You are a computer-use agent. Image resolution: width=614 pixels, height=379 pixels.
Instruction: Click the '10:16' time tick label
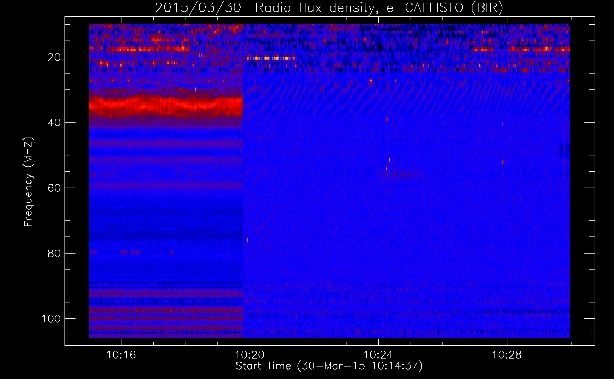tap(121, 355)
